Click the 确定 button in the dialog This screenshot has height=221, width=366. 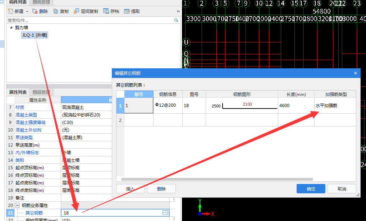click(x=311, y=189)
